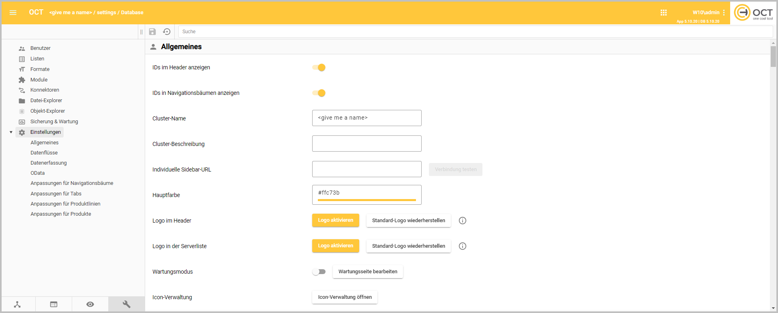Click the save disk icon

[152, 32]
